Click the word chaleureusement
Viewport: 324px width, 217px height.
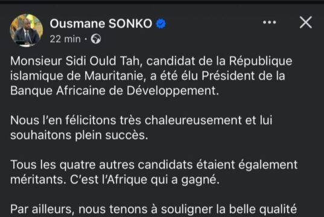point(193,121)
